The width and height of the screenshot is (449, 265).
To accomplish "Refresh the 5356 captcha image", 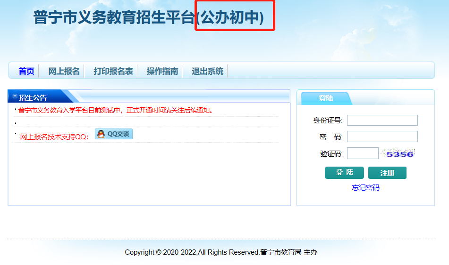I will coord(398,153).
